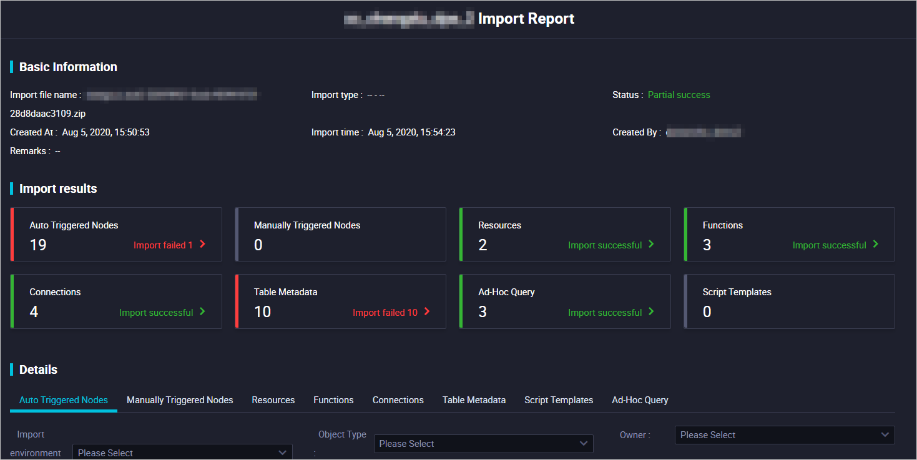Click the Partial success status text
This screenshot has height=460, width=917.
pyautogui.click(x=679, y=95)
